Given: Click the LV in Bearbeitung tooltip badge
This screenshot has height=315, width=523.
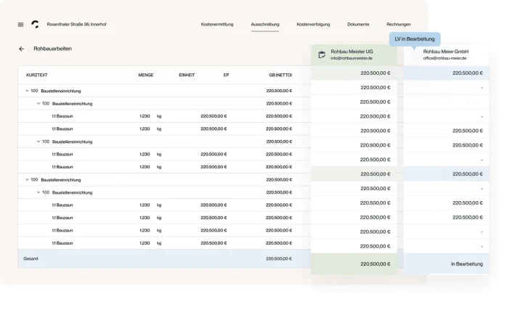Looking at the screenshot, I should click(x=415, y=39).
